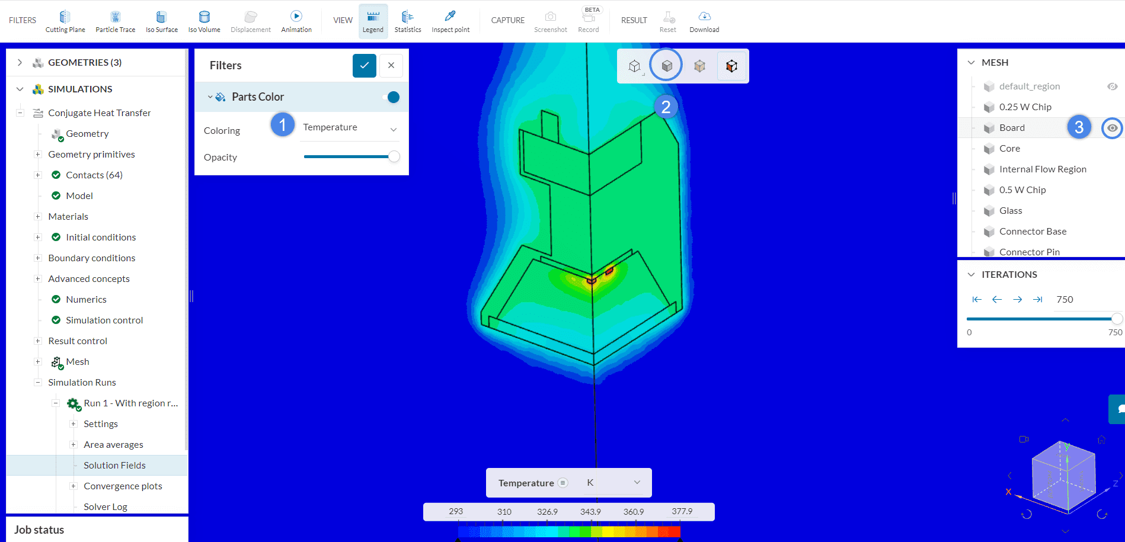The width and height of the screenshot is (1125, 542).
Task: Change the temperature unit K dropdown
Action: [x=613, y=483]
